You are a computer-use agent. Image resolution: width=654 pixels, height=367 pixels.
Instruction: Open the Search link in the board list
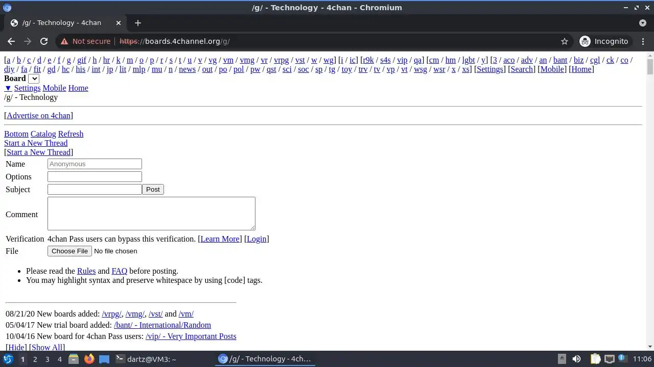pyautogui.click(x=521, y=69)
